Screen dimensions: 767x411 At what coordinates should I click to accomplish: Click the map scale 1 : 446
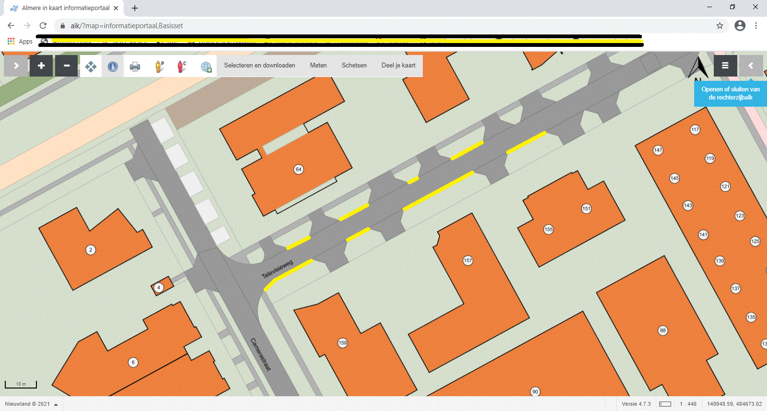point(688,404)
